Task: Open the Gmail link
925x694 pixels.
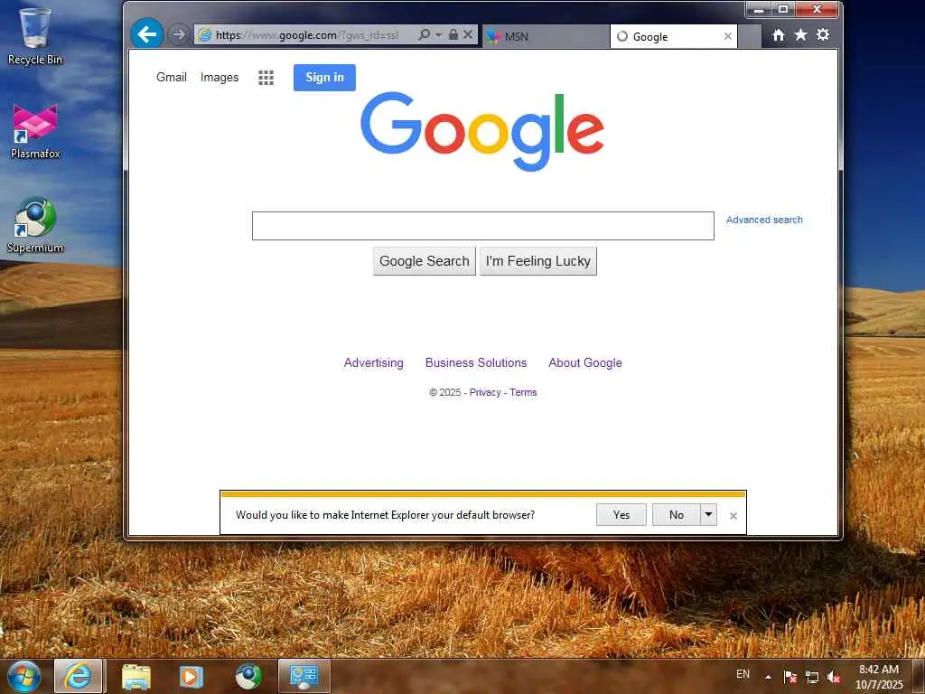Action: [x=171, y=78]
